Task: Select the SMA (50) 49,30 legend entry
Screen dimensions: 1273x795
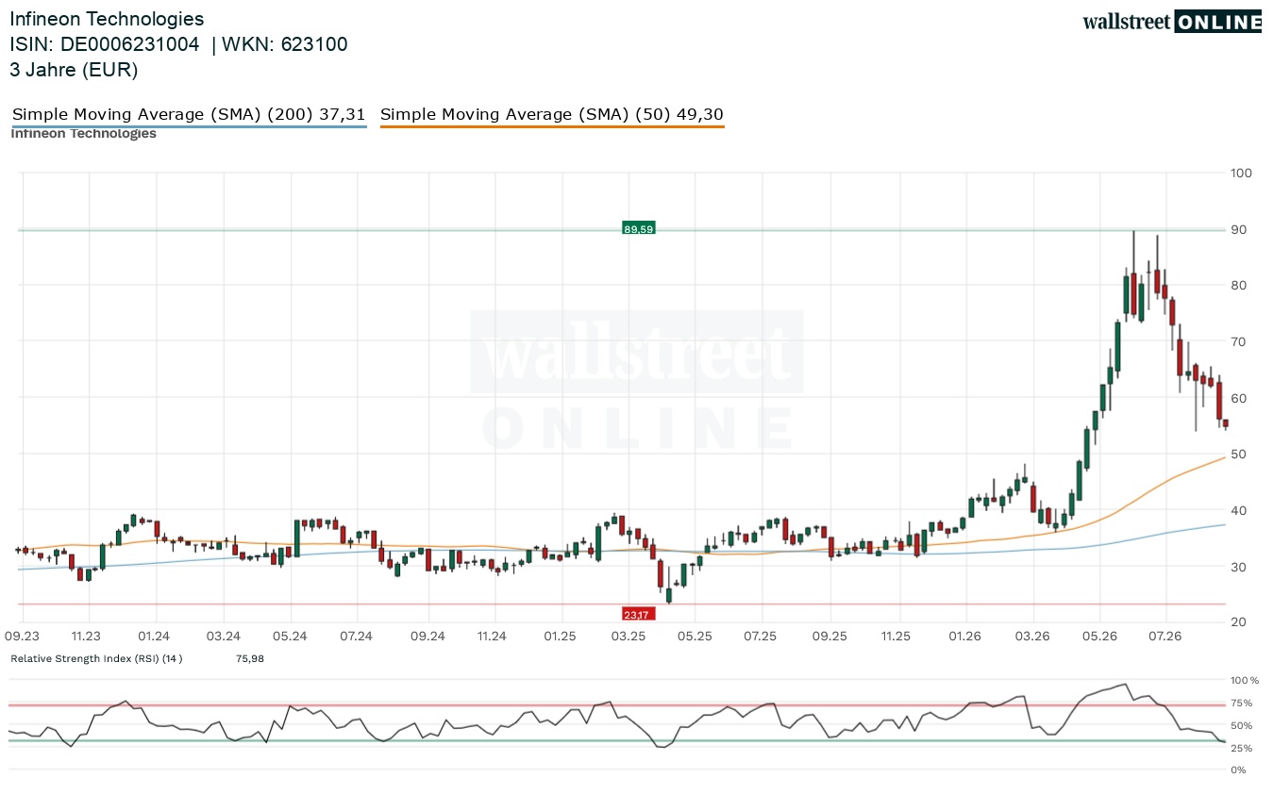Action: [x=552, y=115]
